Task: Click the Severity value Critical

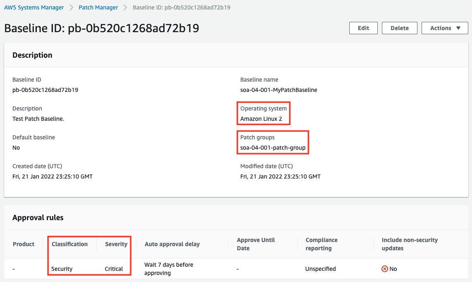Action: [113, 268]
